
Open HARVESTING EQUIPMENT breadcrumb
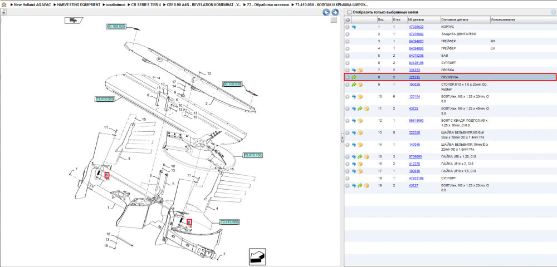coord(79,4)
